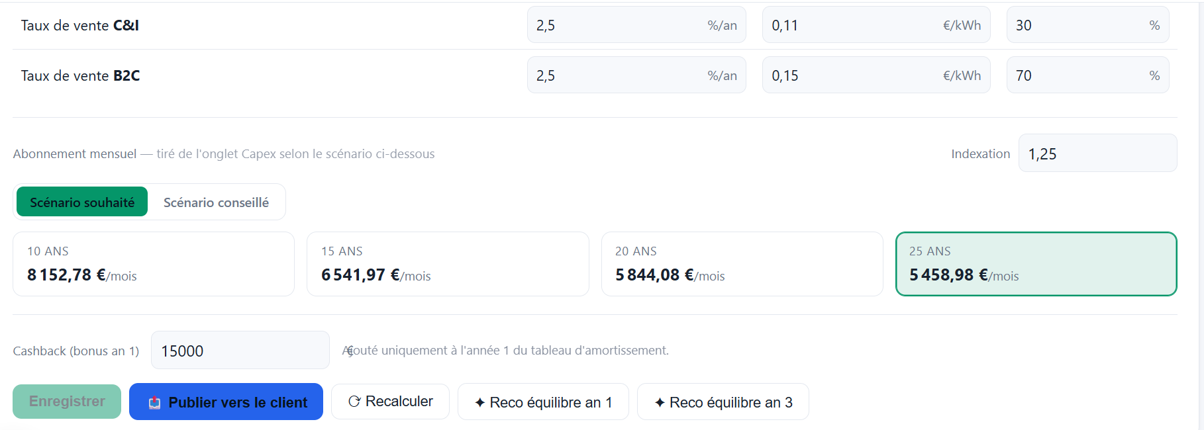Viewport: 1204px width, 430px height.
Task: Select the 25 ANS highlighted card
Action: 1035,264
